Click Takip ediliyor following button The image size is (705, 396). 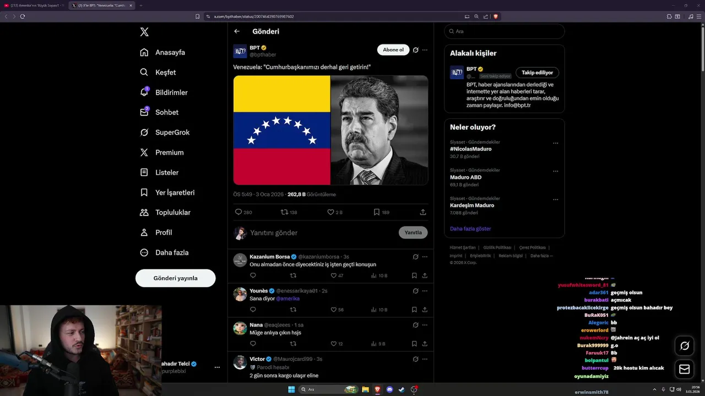click(538, 73)
